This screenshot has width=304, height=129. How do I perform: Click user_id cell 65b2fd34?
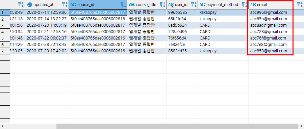182,19
